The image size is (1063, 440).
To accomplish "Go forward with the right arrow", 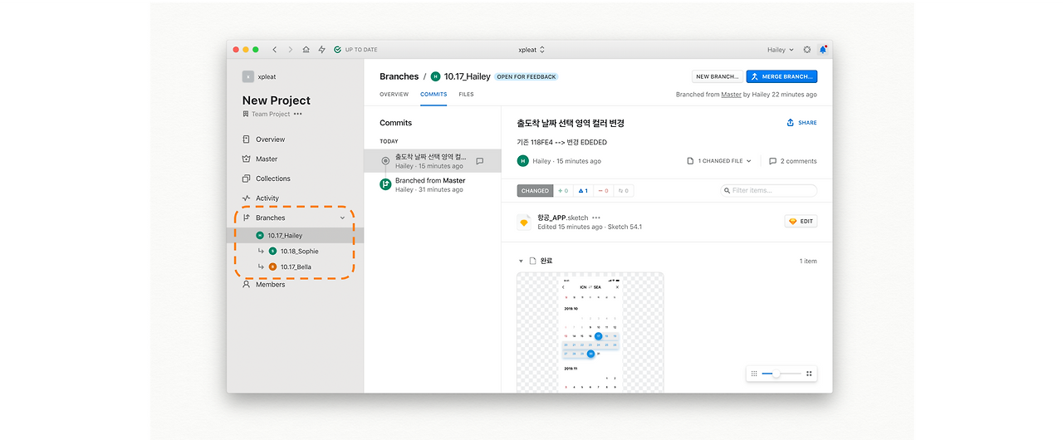I will pyautogui.click(x=291, y=50).
